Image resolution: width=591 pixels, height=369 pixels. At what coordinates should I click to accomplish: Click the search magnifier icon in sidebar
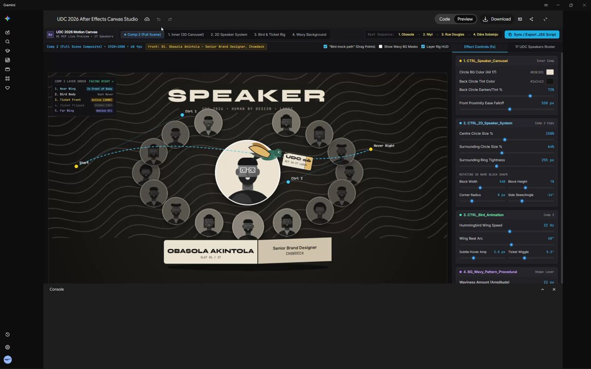8,42
